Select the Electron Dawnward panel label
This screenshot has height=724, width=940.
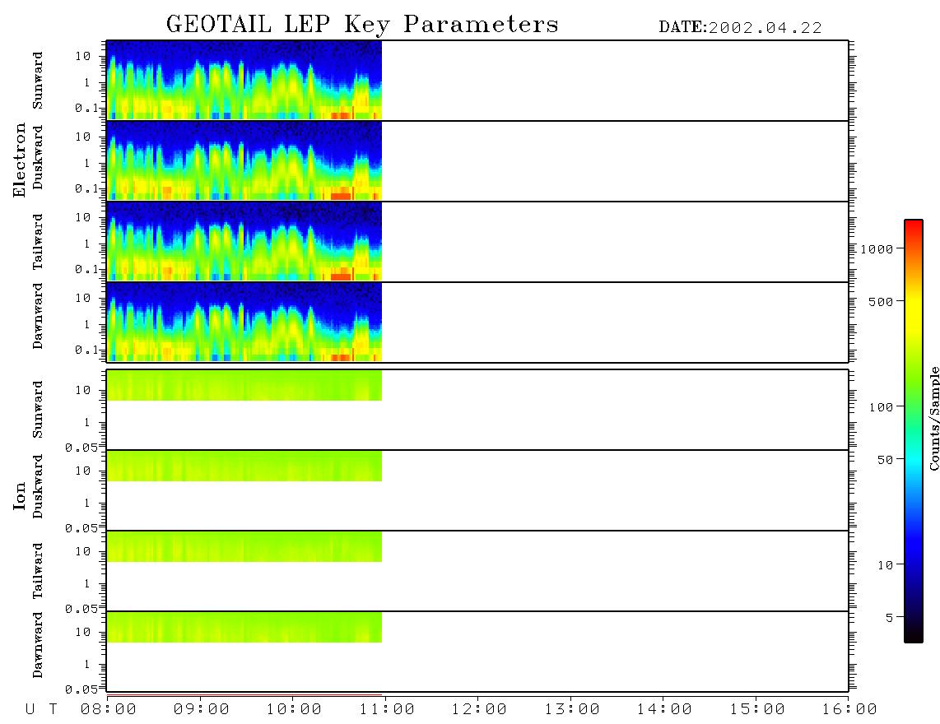pyautogui.click(x=38, y=317)
